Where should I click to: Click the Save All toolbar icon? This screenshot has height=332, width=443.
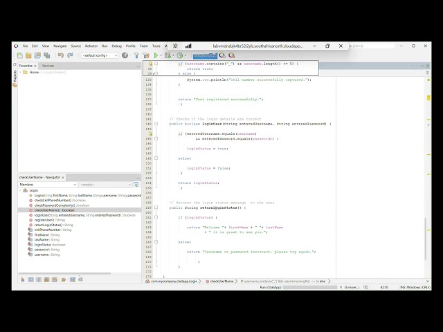pos(47,55)
